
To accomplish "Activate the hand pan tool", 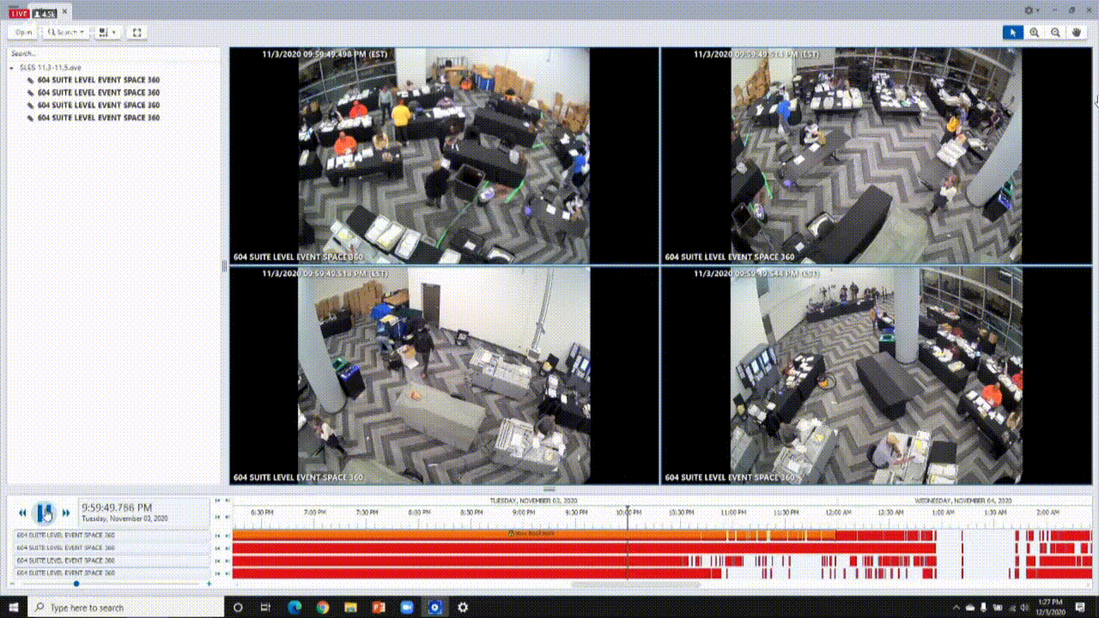I will click(x=1078, y=33).
